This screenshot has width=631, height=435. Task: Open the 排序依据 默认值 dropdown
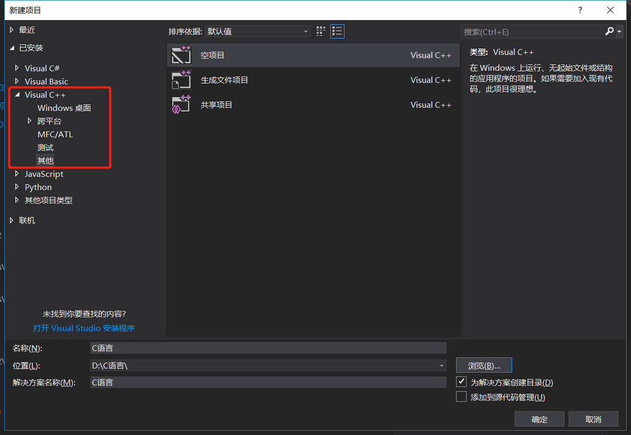click(257, 31)
